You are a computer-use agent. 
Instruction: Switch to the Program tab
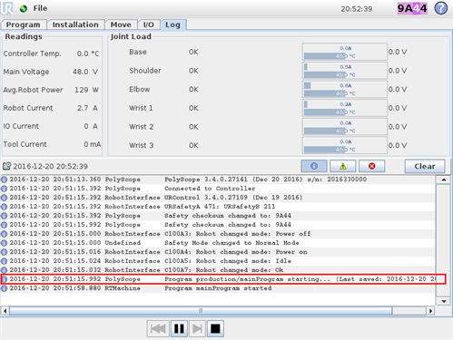pyautogui.click(x=24, y=24)
